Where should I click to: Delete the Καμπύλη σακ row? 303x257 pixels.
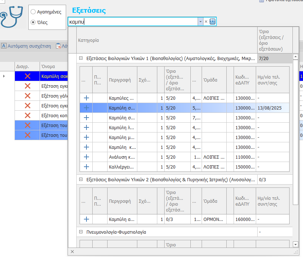[x=28, y=76]
